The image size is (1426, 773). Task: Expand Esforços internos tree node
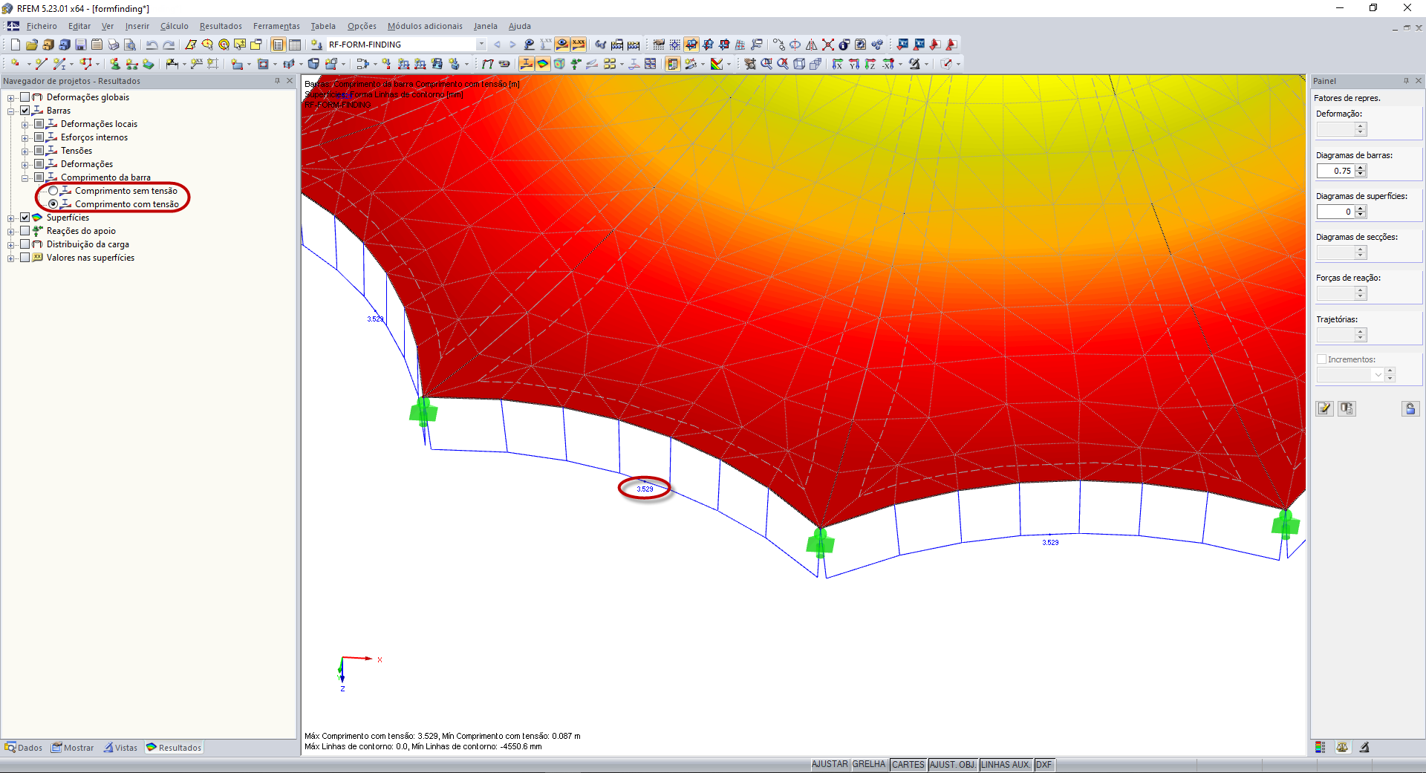click(x=25, y=137)
